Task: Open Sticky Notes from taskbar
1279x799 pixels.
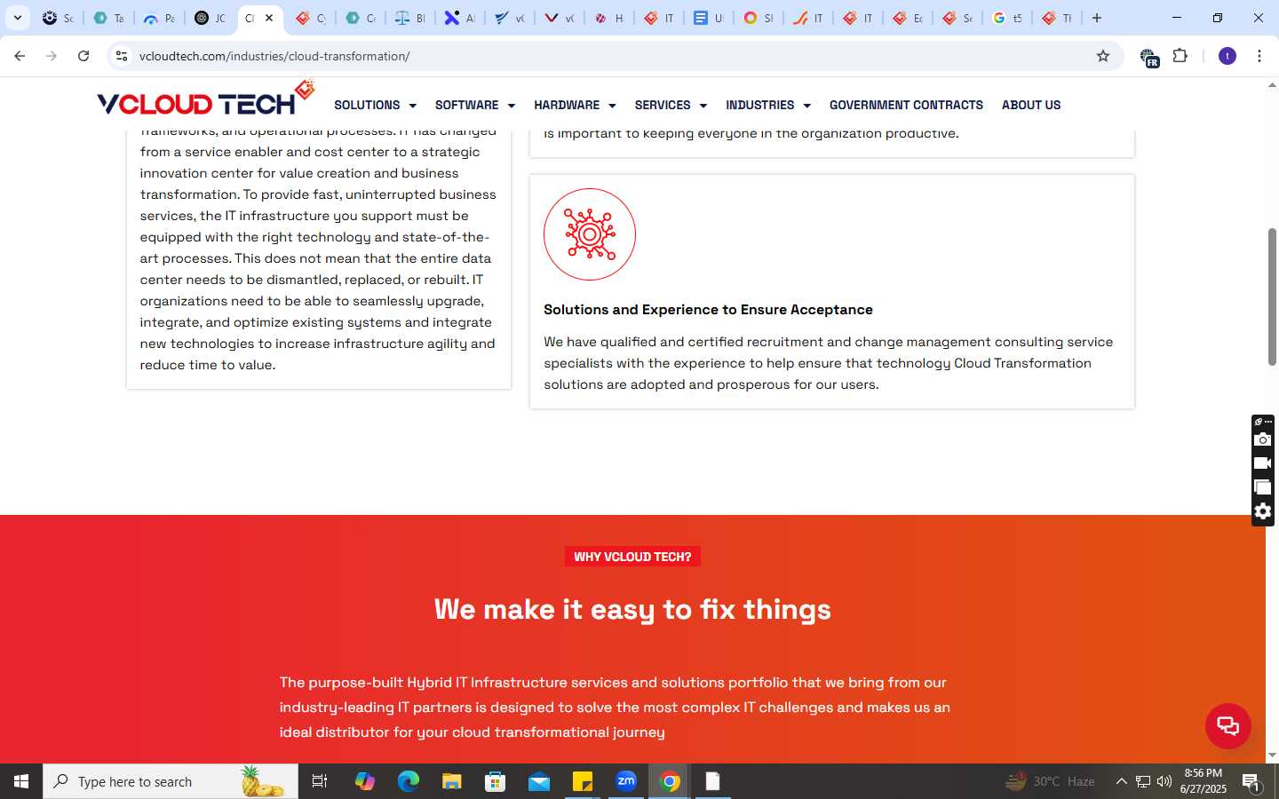Action: [583, 781]
